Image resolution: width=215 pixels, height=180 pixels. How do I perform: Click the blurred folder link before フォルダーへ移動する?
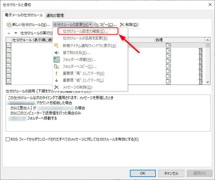[17, 118]
